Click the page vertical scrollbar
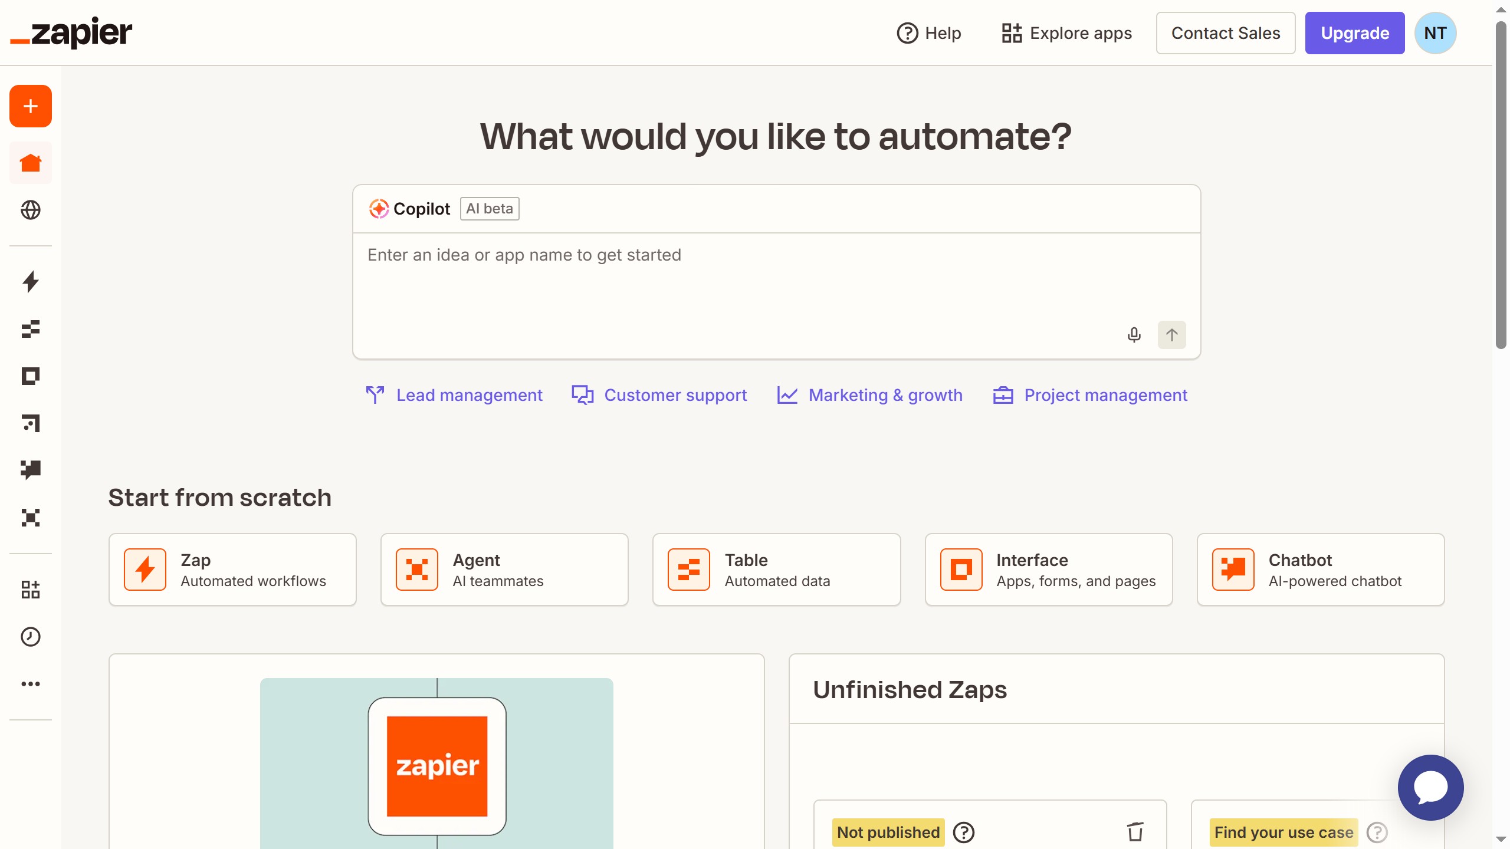 coord(1501,184)
